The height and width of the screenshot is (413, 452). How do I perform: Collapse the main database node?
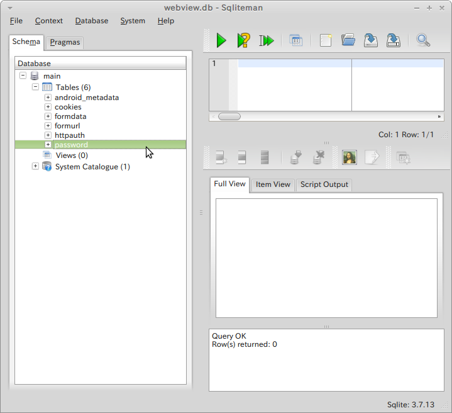click(23, 76)
